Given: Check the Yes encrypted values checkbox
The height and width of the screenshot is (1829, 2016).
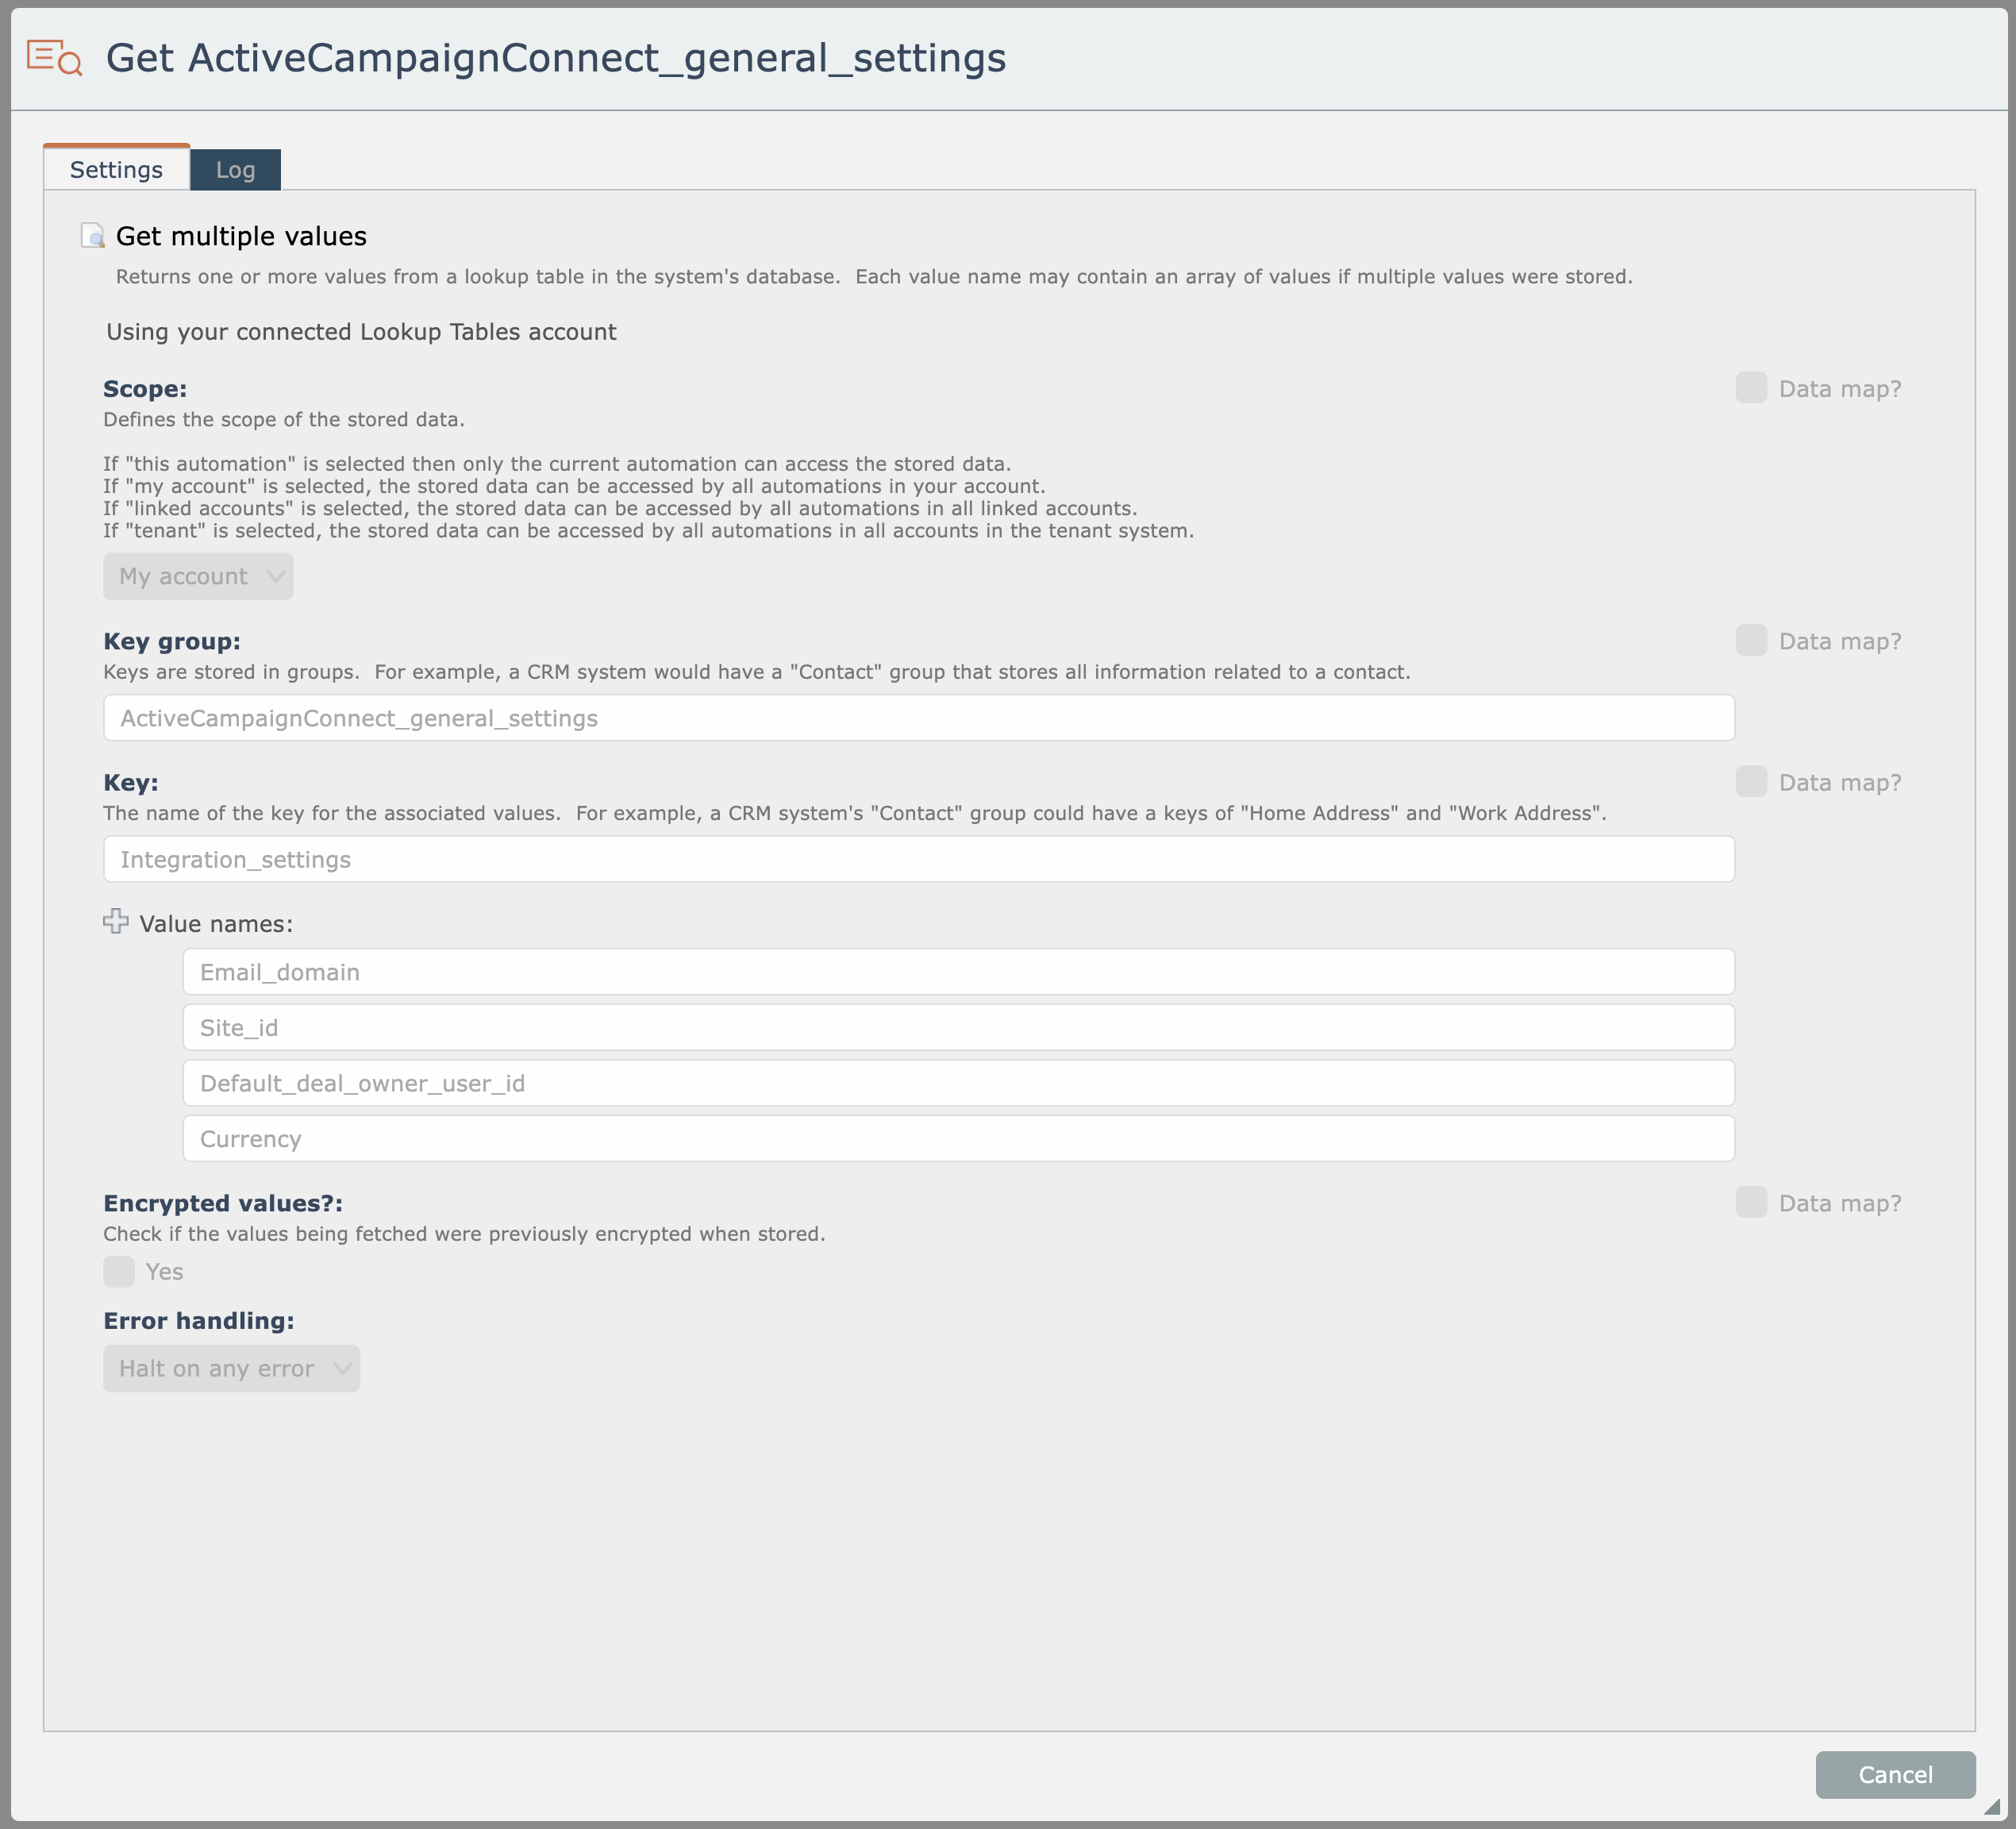Looking at the screenshot, I should (x=119, y=1271).
